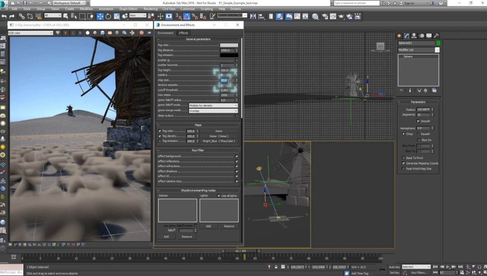Disable the affect background option
Viewport: 487px width, 276px height.
[237, 156]
